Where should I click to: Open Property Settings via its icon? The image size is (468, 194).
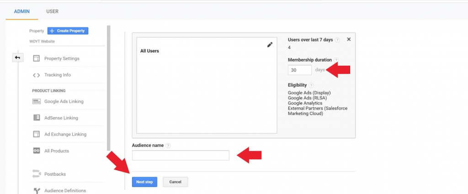point(37,58)
